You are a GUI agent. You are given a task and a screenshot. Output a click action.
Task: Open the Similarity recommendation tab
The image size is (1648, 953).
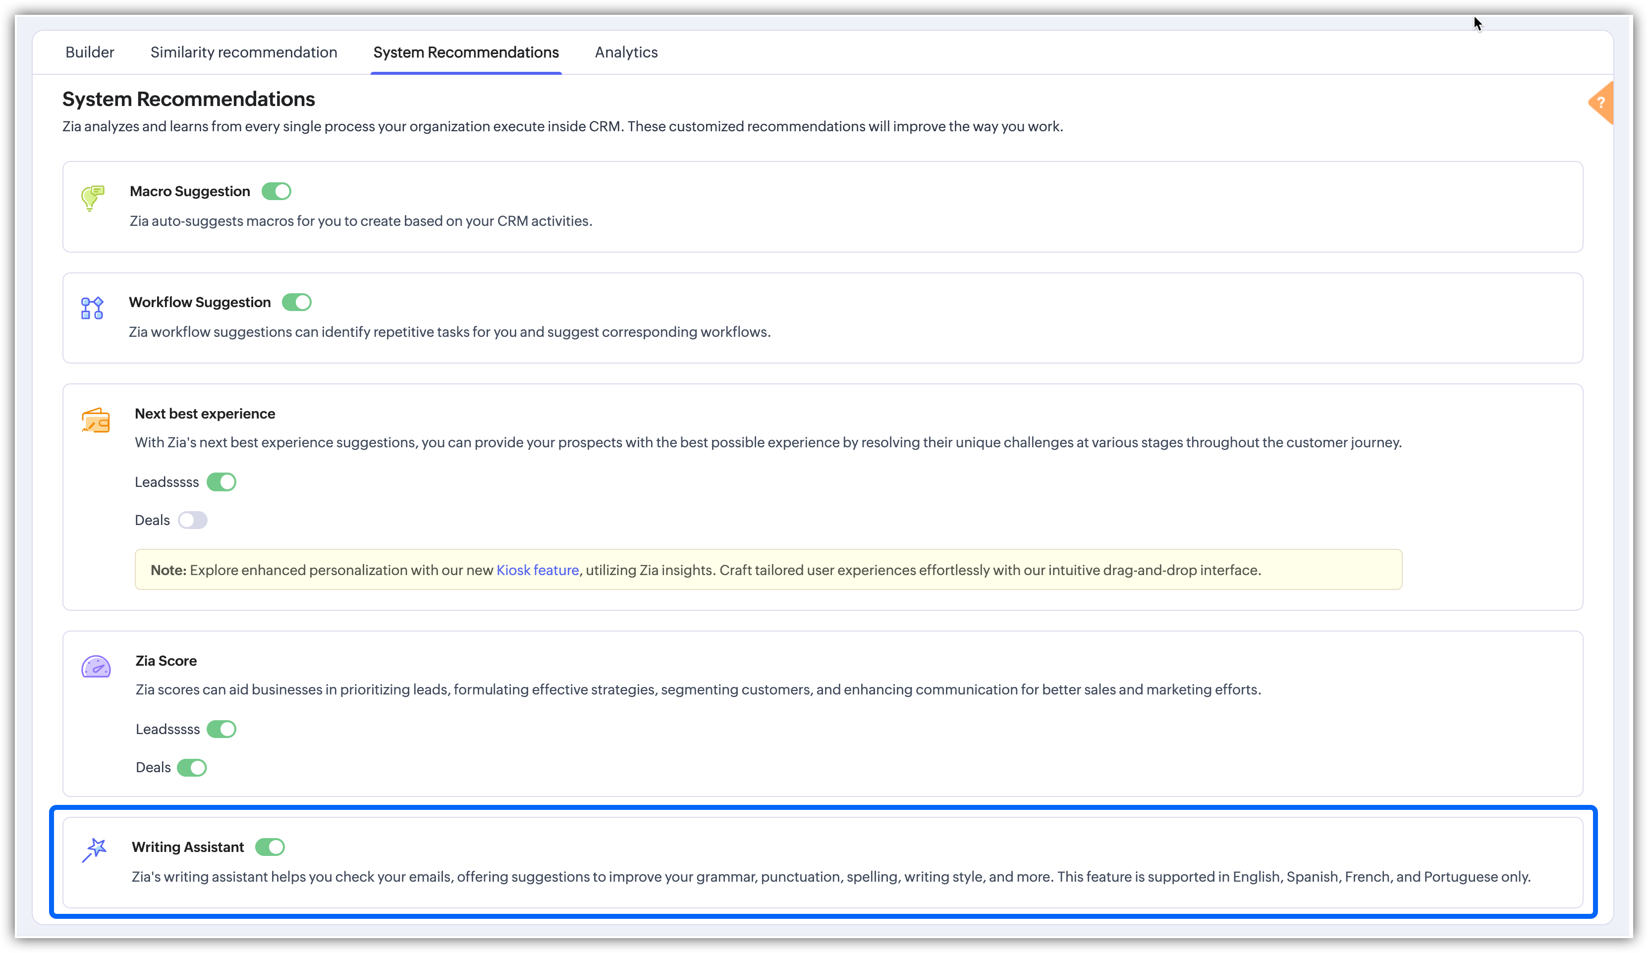coord(243,53)
